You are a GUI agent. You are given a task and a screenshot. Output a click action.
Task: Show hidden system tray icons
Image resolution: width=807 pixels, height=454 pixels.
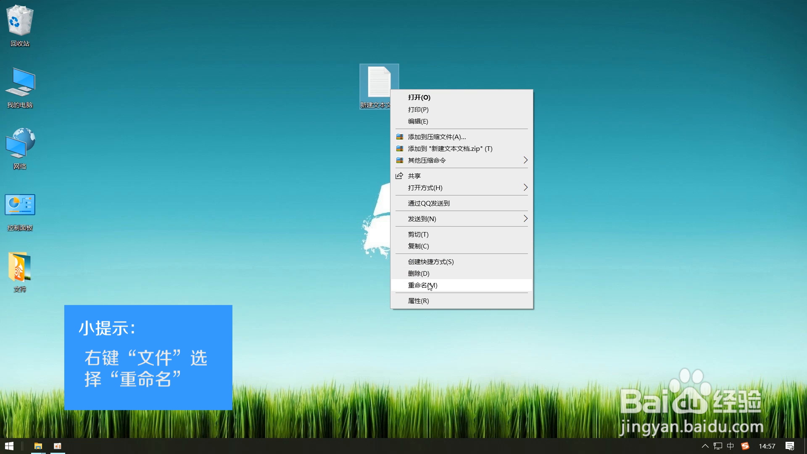[705, 446]
